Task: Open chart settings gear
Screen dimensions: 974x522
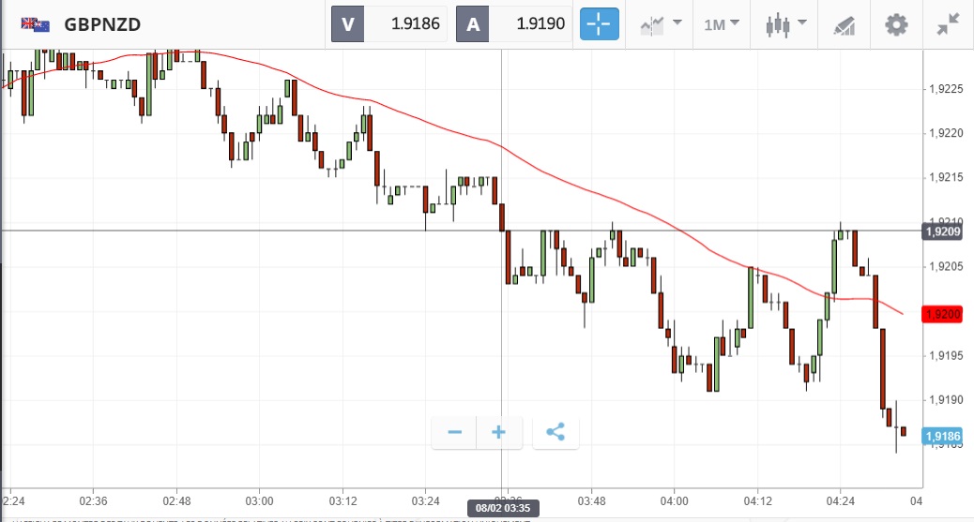Action: point(897,24)
